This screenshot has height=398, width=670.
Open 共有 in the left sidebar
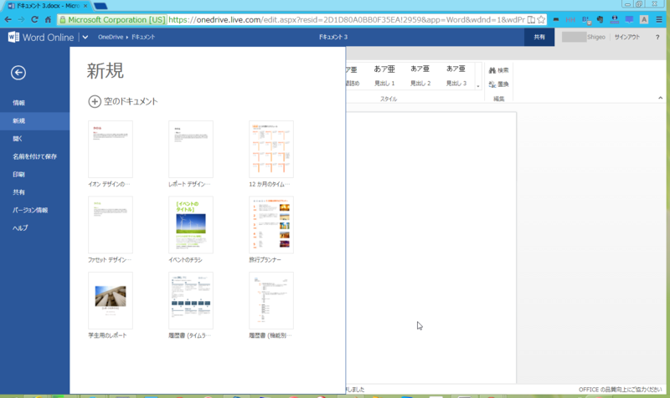[x=18, y=192]
